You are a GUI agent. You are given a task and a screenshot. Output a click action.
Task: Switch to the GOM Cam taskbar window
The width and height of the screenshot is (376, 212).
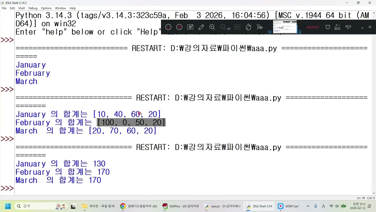pyautogui.click(x=288, y=206)
